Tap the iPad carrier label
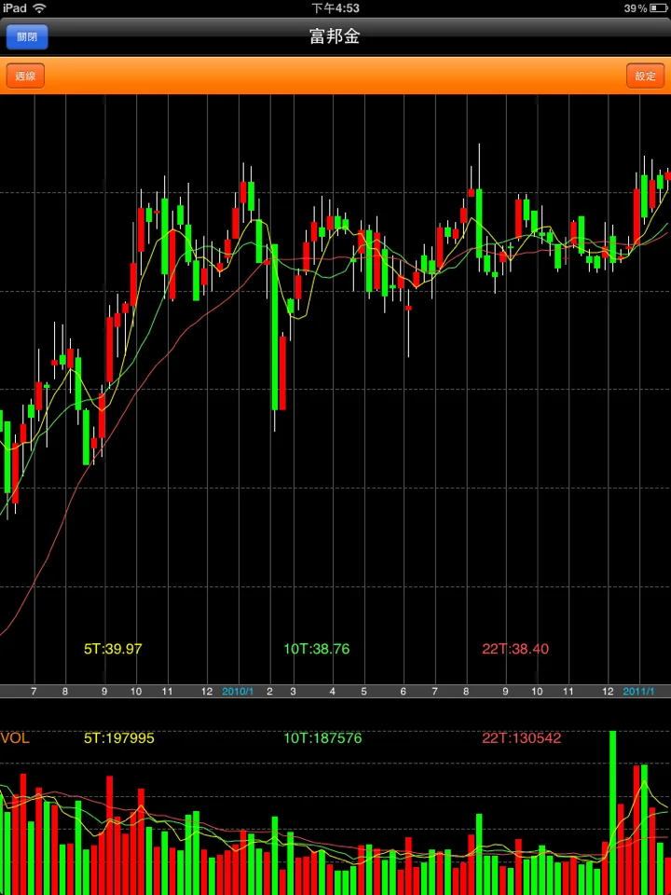 [x=14, y=8]
